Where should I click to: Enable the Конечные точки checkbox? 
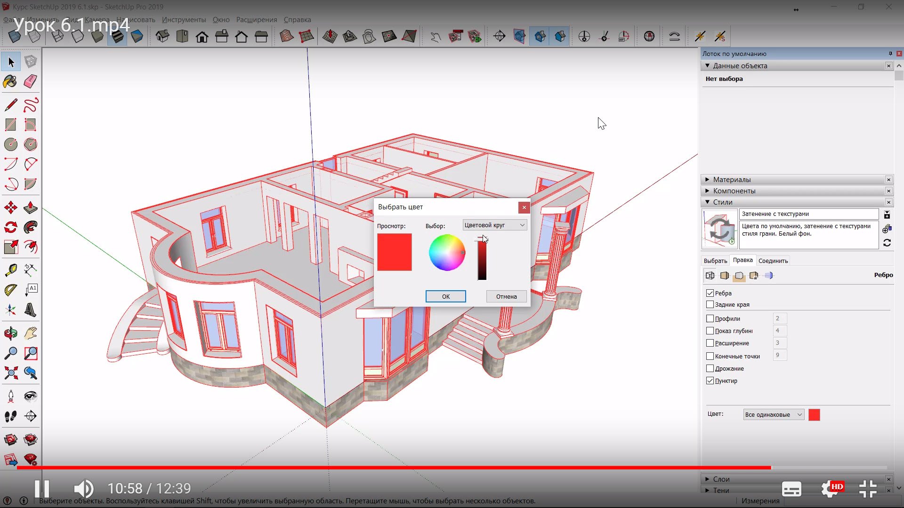click(710, 356)
